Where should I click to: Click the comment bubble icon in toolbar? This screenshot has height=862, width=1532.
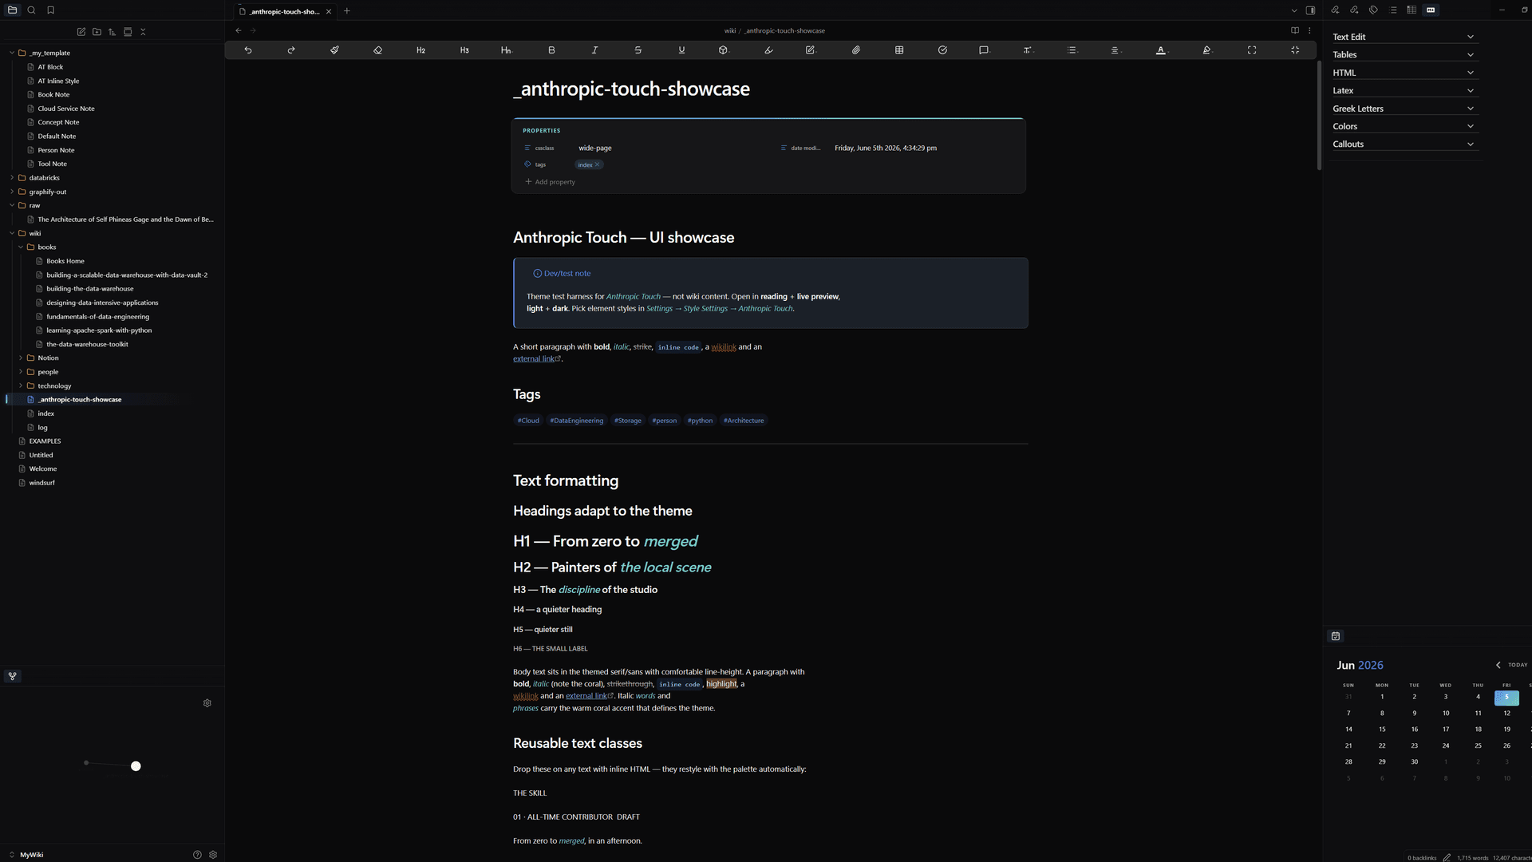click(x=984, y=50)
